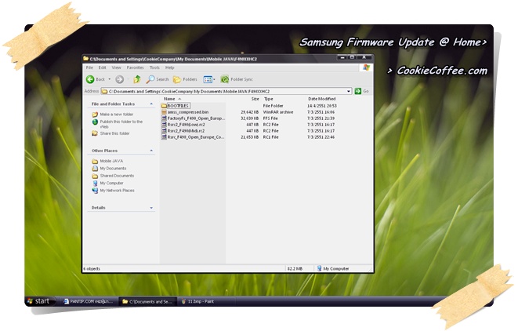
Task: Sort by Name column header
Action: coord(169,99)
